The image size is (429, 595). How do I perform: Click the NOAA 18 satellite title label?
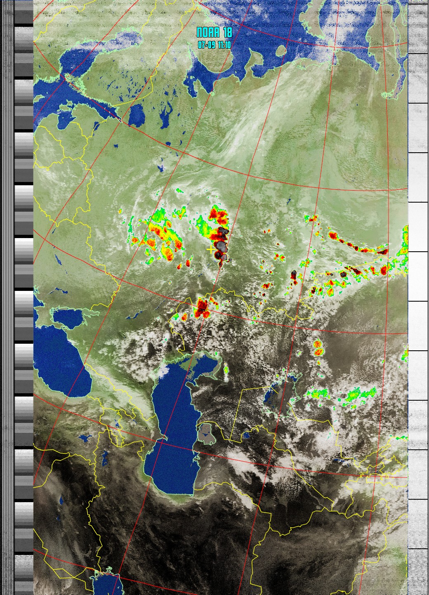[x=214, y=33]
